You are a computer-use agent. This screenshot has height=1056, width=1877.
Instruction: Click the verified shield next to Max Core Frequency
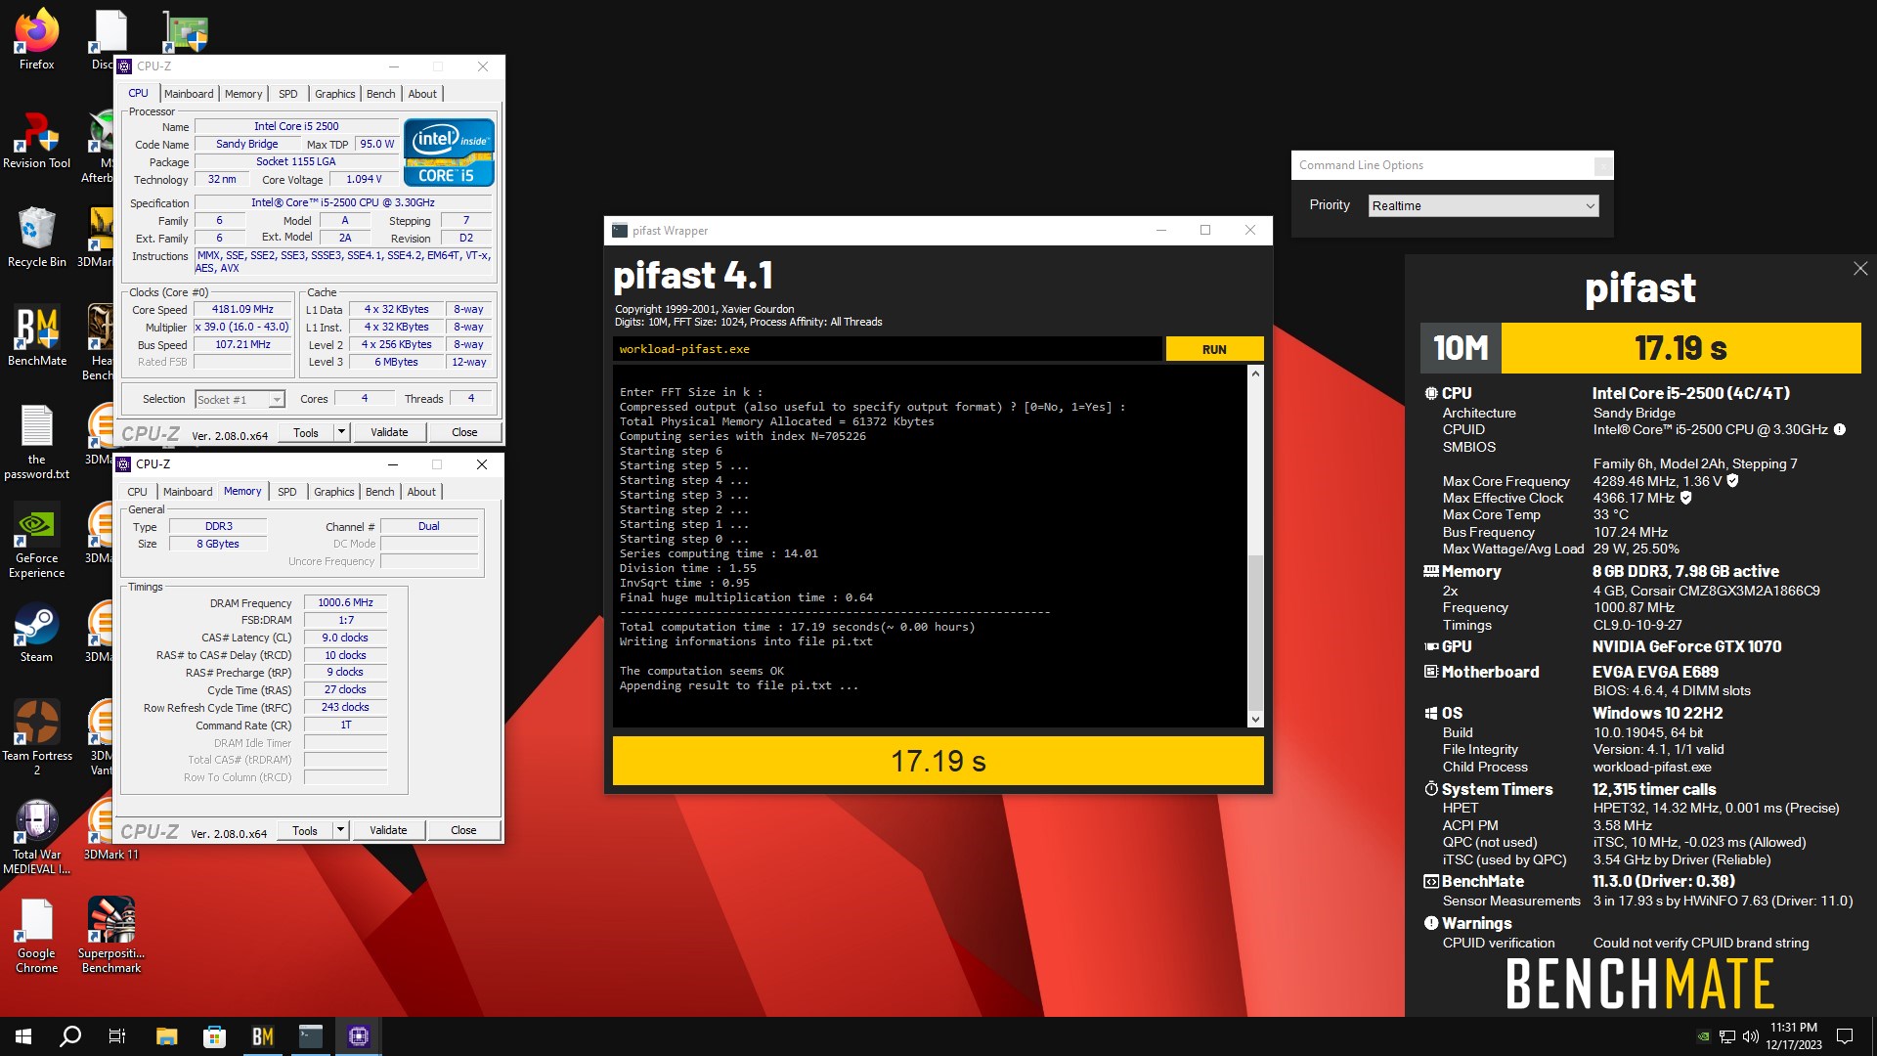(1732, 480)
